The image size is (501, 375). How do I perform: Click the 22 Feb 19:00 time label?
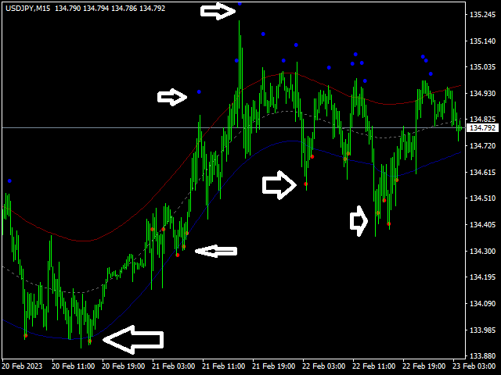424,366
